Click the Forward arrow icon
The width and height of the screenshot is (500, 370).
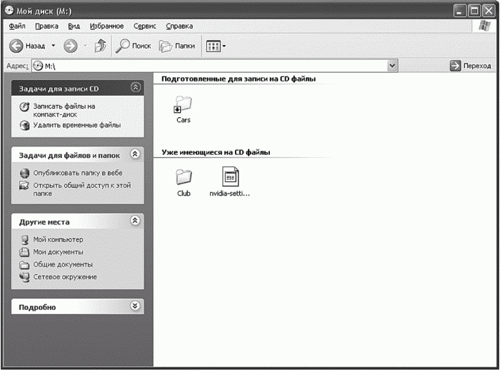click(70, 46)
